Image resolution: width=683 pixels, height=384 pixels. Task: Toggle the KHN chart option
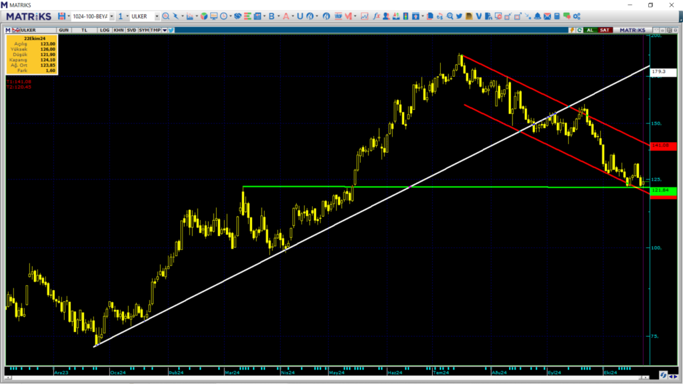118,30
